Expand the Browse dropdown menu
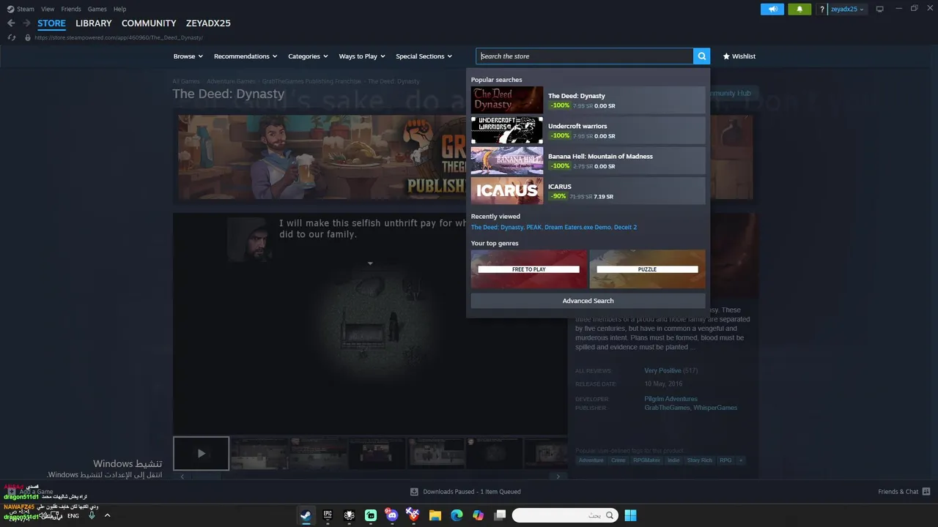Viewport: 938px width, 527px height. pyautogui.click(x=188, y=56)
